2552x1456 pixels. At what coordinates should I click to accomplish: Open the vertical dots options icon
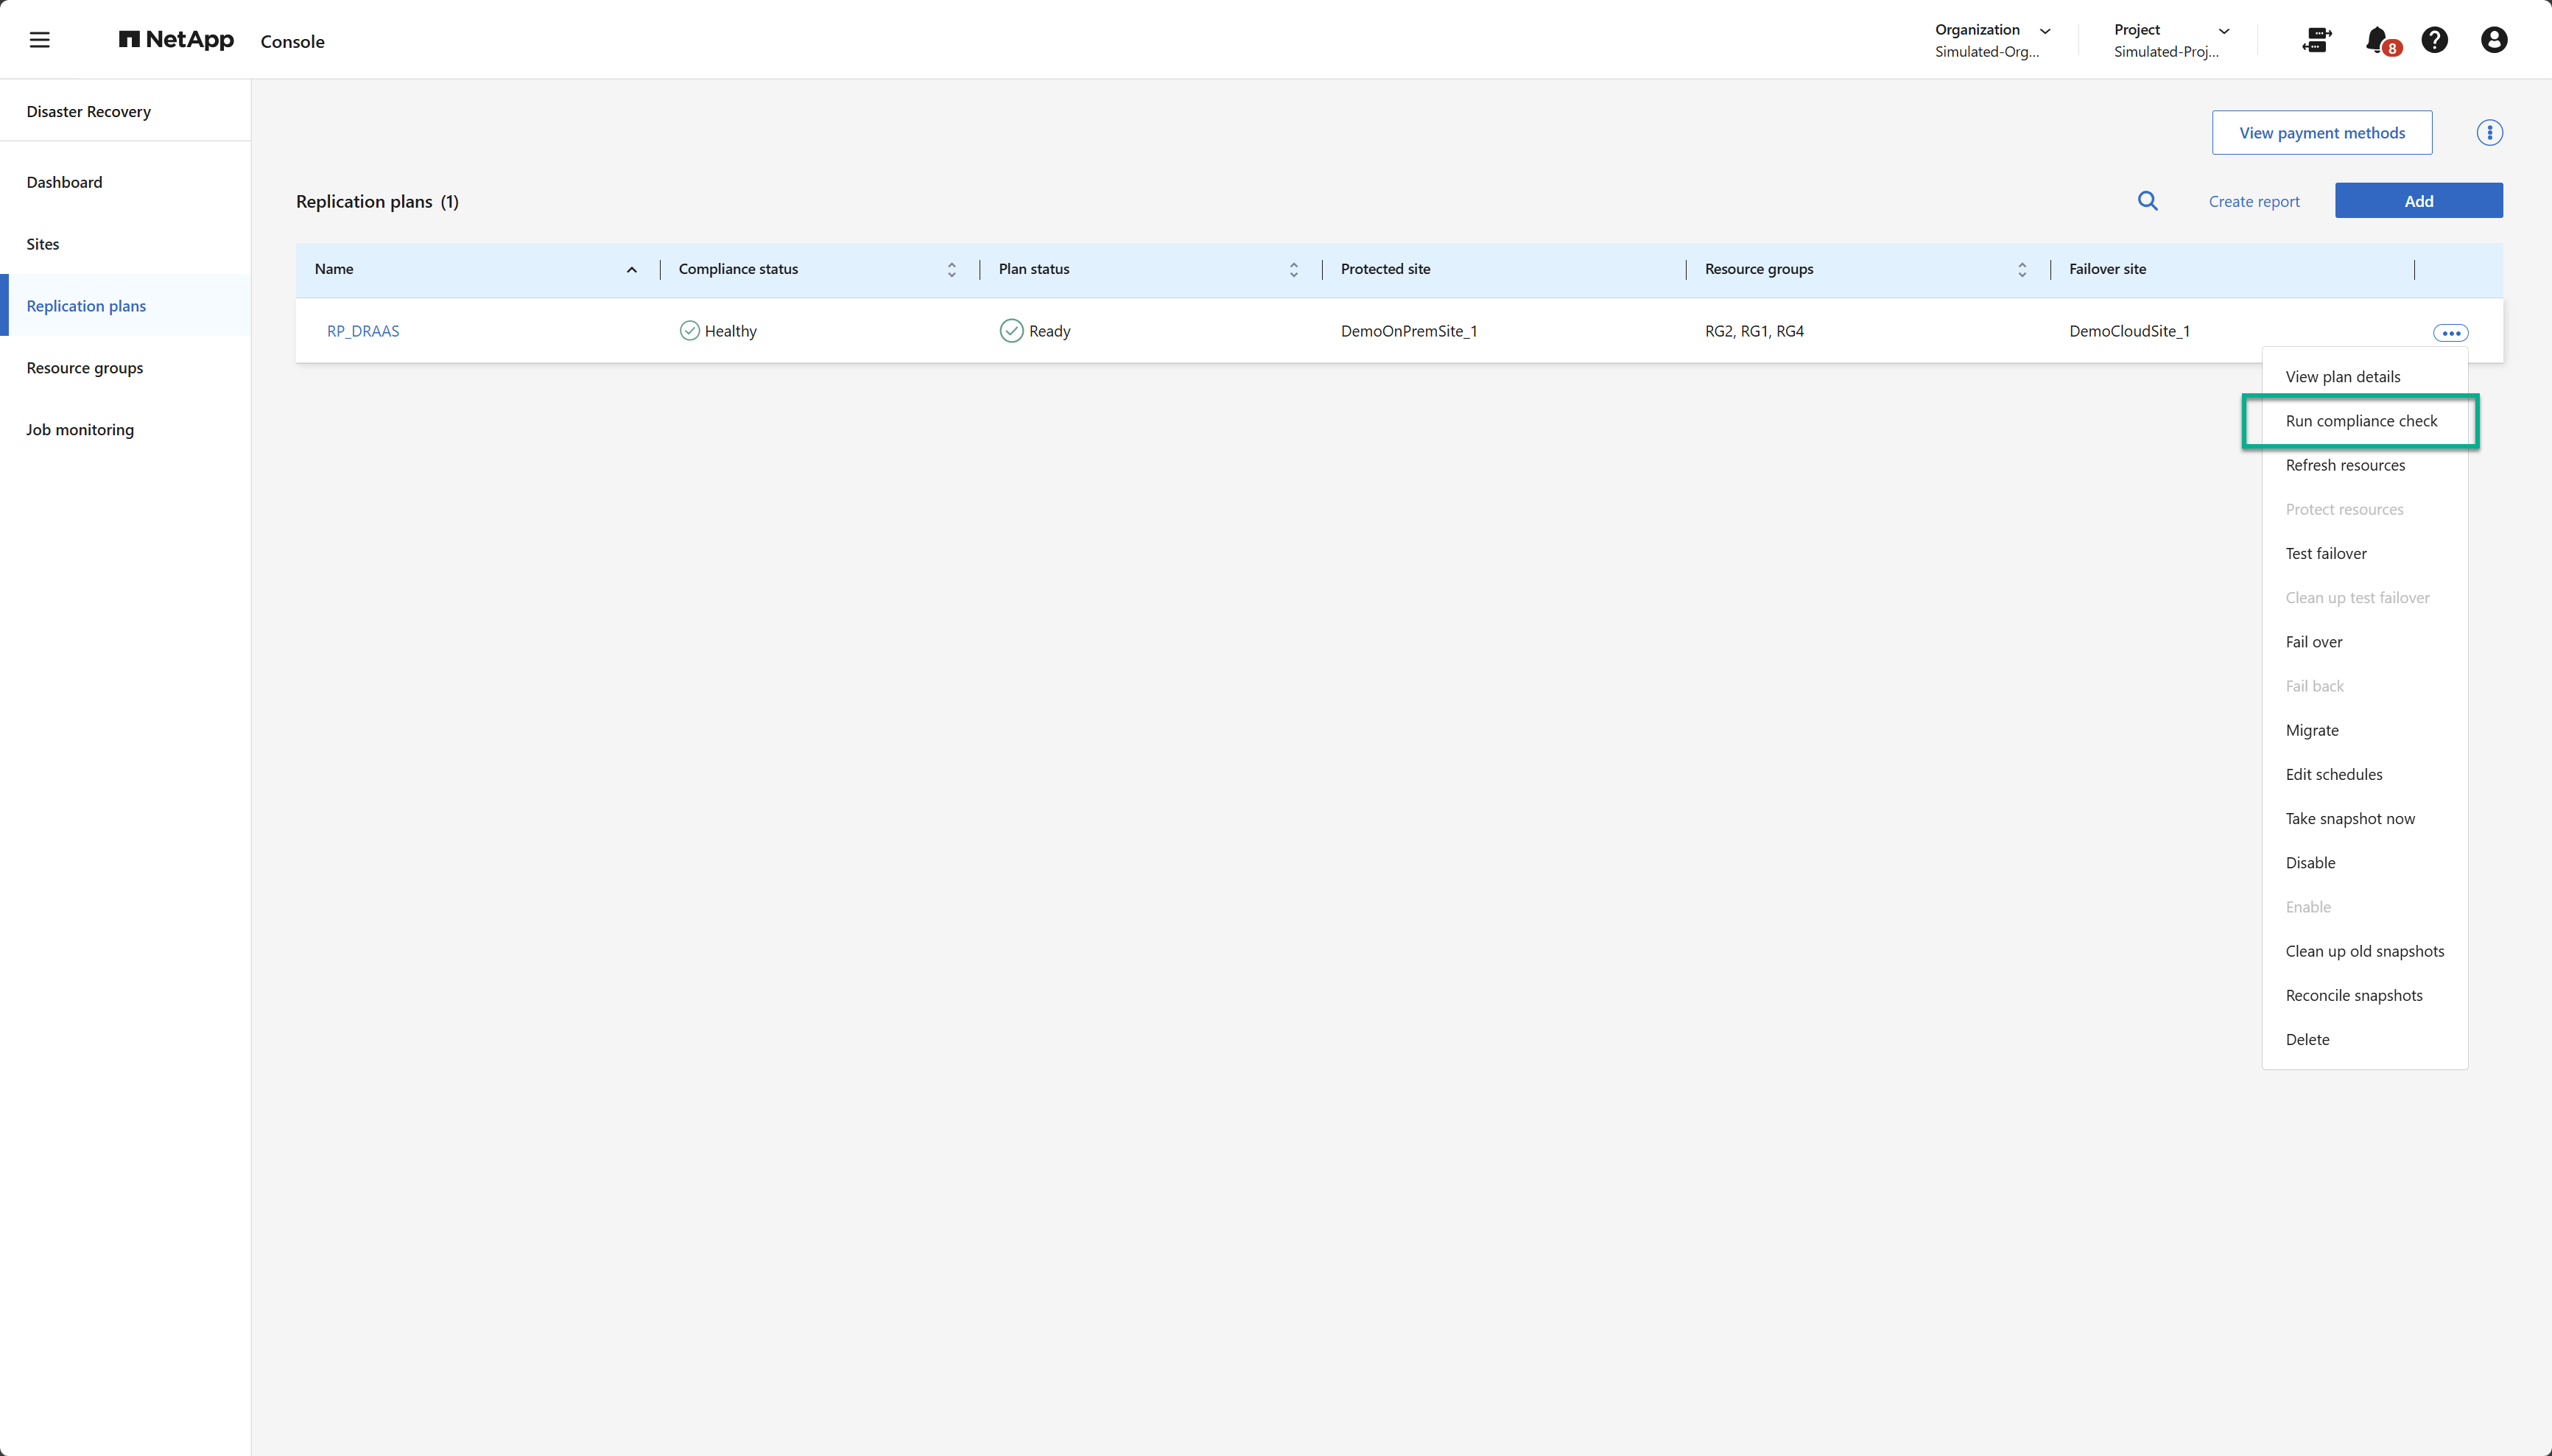(2489, 133)
